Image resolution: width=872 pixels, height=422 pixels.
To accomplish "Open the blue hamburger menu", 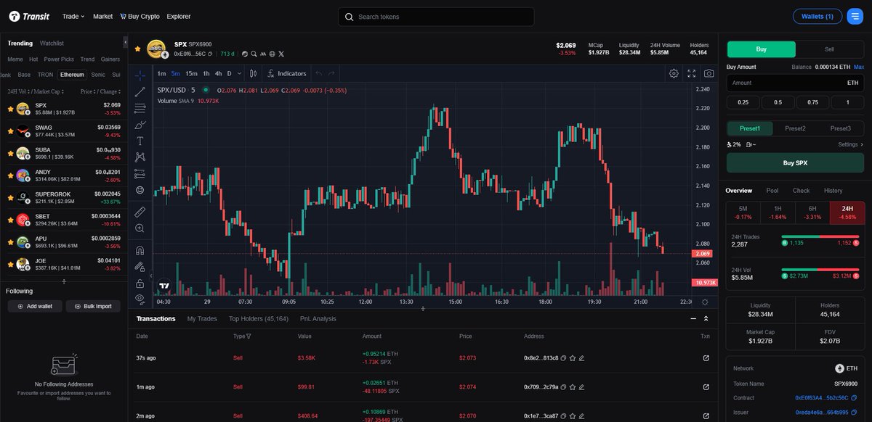I will pyautogui.click(x=855, y=16).
